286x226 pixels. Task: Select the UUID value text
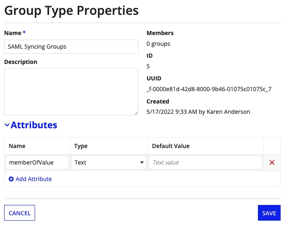coord(209,89)
